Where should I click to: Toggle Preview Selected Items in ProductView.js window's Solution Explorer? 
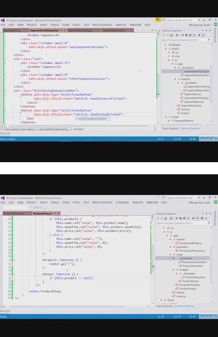click(x=197, y=218)
